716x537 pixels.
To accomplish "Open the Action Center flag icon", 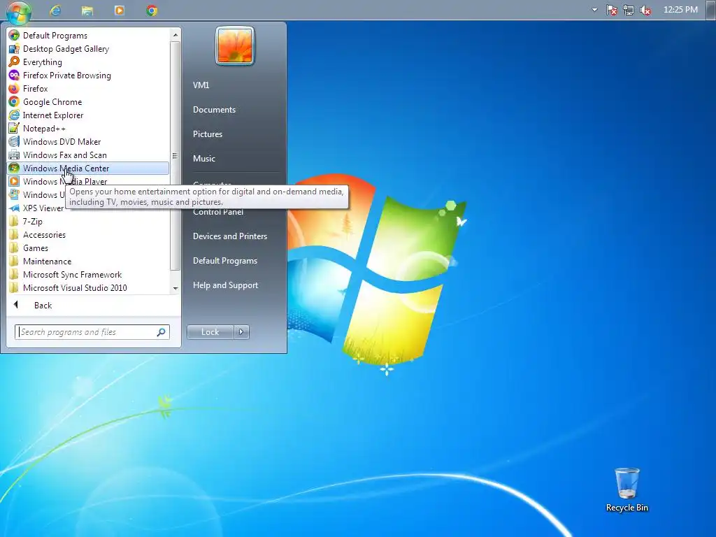I will [611, 10].
